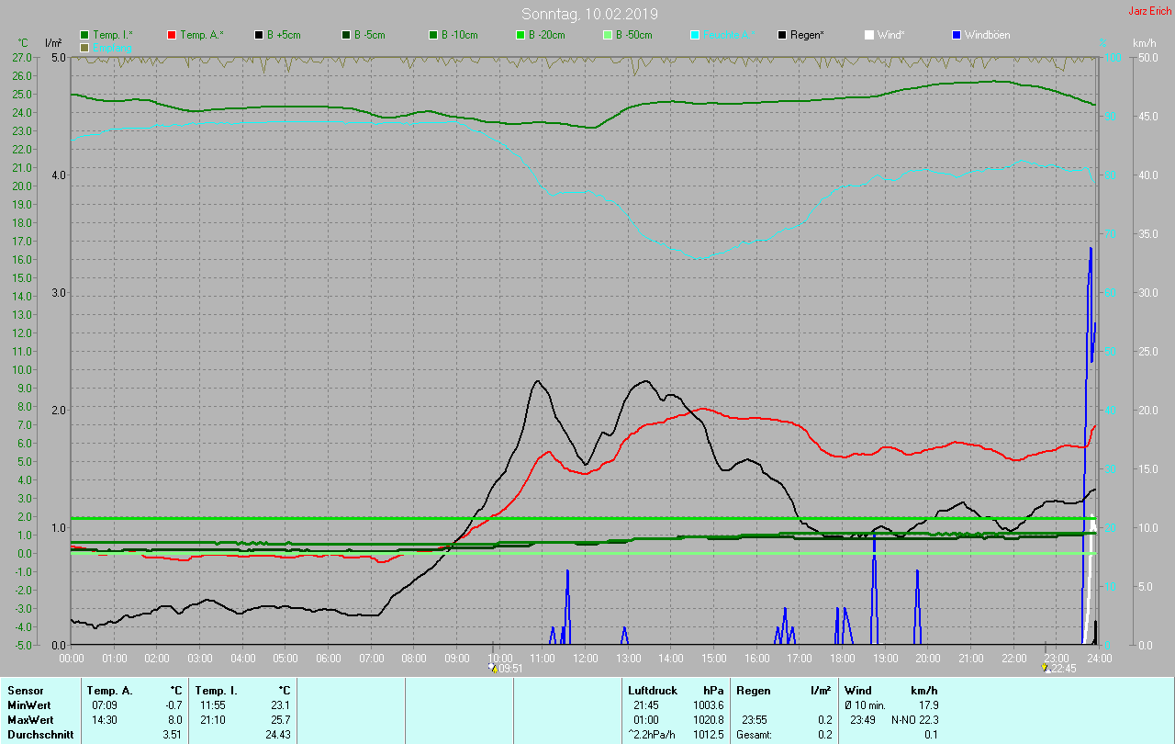Select the blue Windböen legend square
1175x744 pixels.
pos(957,35)
